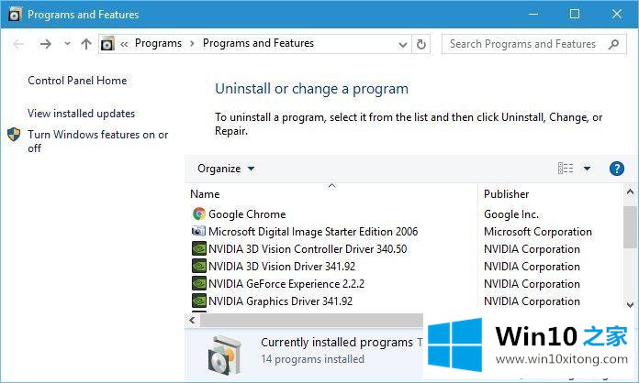Close the Programs and Features window
Image resolution: width=639 pixels, height=383 pixels.
coord(617,15)
